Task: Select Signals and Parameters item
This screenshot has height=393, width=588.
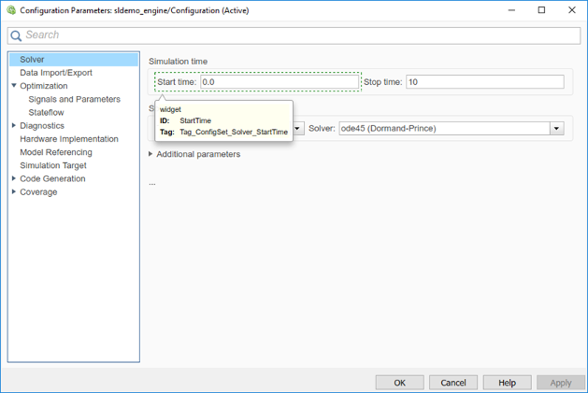Action: click(x=74, y=99)
